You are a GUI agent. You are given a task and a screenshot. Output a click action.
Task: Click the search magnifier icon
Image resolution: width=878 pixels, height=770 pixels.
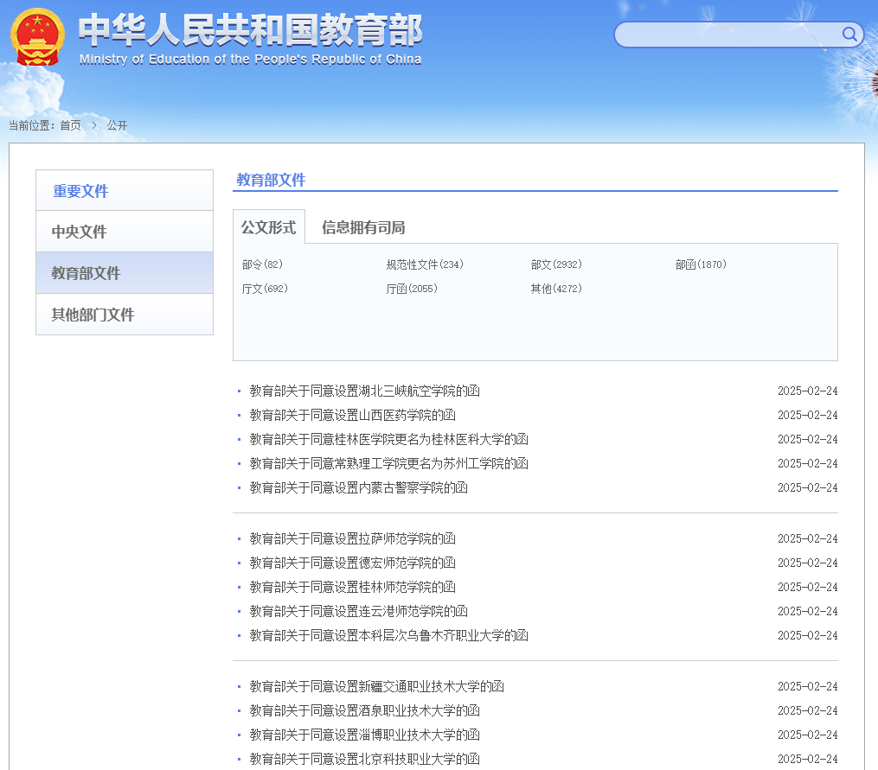(x=849, y=35)
